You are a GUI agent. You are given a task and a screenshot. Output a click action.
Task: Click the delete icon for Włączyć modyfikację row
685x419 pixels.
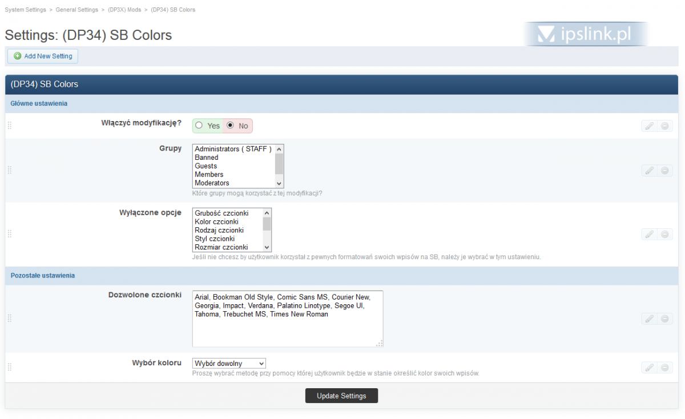(x=665, y=126)
